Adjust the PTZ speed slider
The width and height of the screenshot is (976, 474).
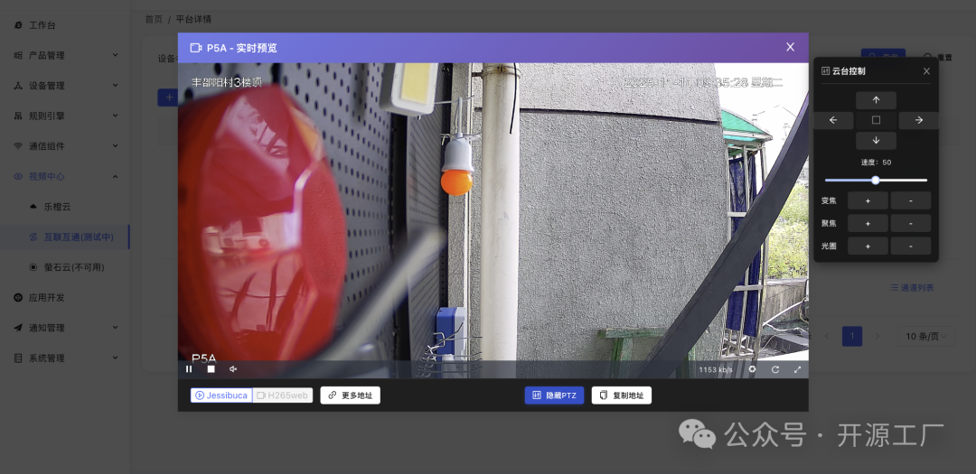876,181
